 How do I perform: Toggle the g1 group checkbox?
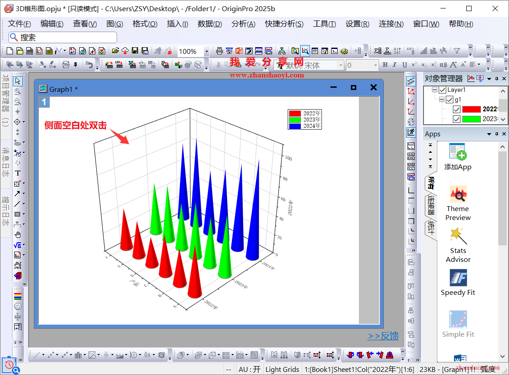pos(449,100)
